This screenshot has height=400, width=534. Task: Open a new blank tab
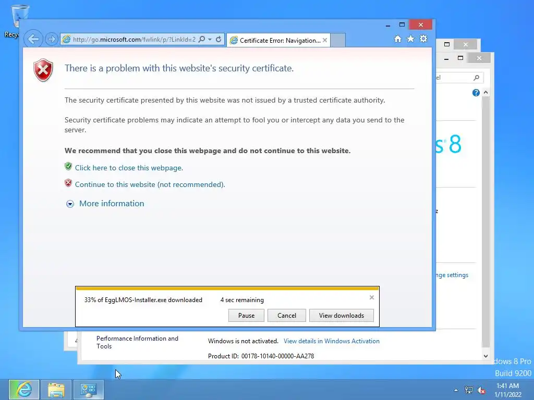click(x=338, y=40)
